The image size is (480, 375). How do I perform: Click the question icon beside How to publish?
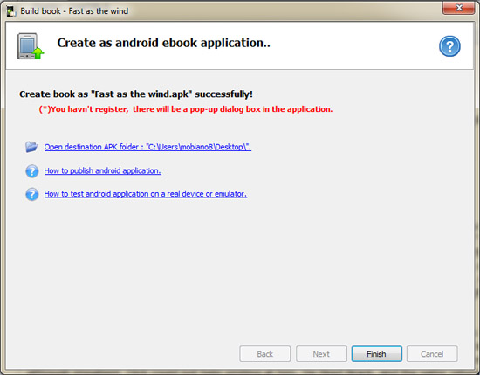pos(31,171)
